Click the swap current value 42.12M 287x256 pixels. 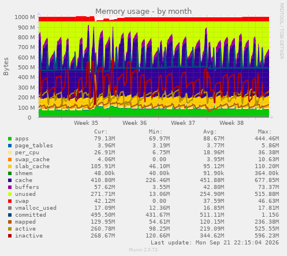[x=105, y=201]
